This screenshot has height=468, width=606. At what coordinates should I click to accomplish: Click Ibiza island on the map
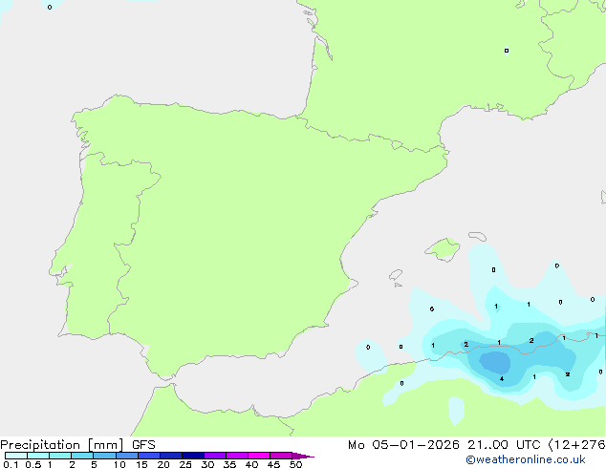[396, 275]
